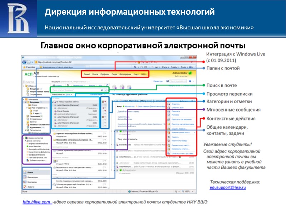Collapse the Избранное favorites group
286x215 pixels.
[24, 86]
